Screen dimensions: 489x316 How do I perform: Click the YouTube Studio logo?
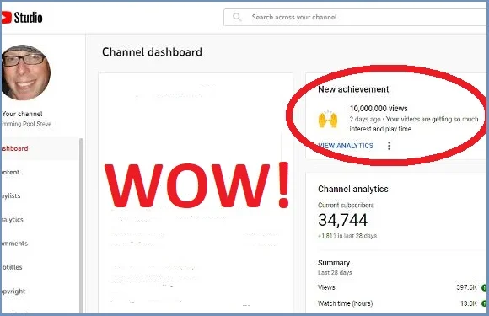(x=22, y=18)
